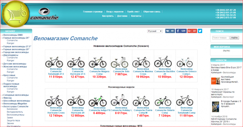Open Велосипед Comanche Indigo FS link
Image resolution: width=243 pixels, height=127 pixels.
click(99, 109)
